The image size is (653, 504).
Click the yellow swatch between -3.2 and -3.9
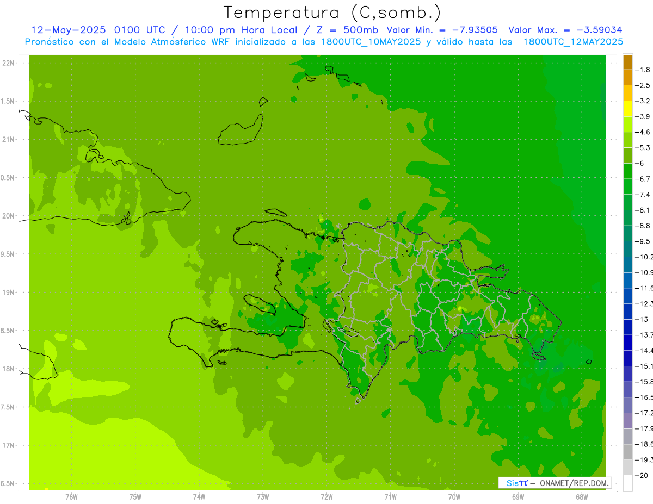[627, 109]
